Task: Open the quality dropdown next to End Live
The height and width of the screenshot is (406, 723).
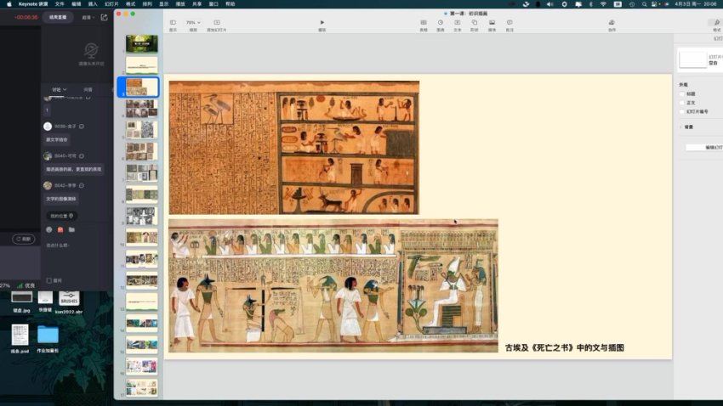Action: pos(88,18)
